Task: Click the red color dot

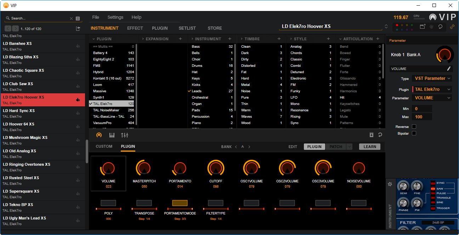Action: 397,25
